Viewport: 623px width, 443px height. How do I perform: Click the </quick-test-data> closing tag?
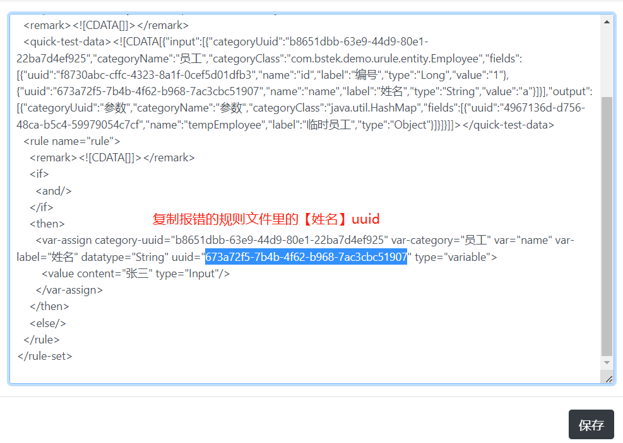508,125
